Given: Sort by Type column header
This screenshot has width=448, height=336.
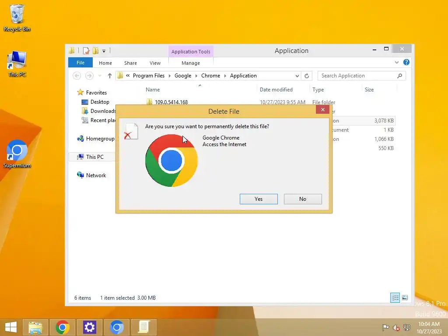Looking at the screenshot, I should (318, 89).
